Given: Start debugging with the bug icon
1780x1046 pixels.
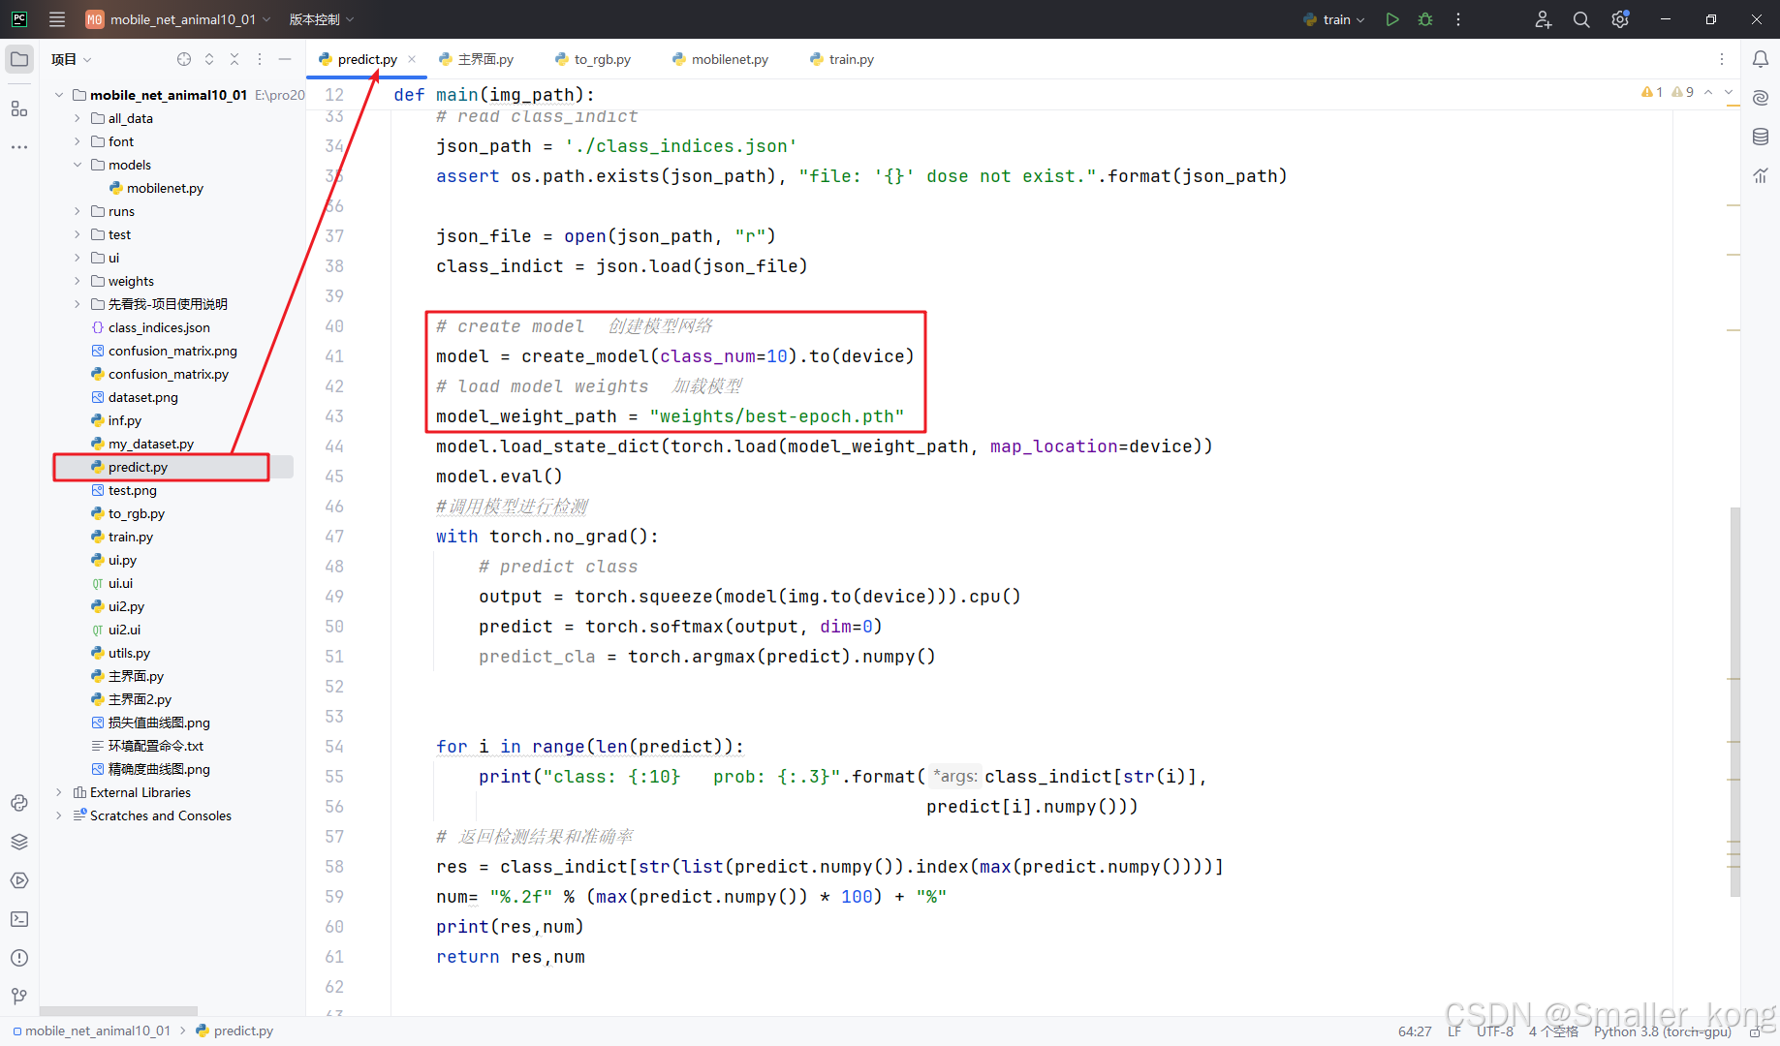Looking at the screenshot, I should [1425, 19].
